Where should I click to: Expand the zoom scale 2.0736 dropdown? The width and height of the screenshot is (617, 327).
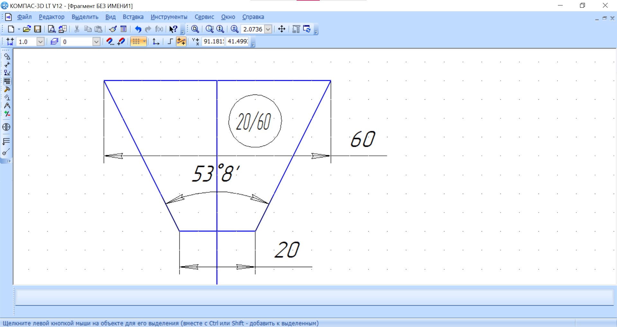click(x=268, y=29)
